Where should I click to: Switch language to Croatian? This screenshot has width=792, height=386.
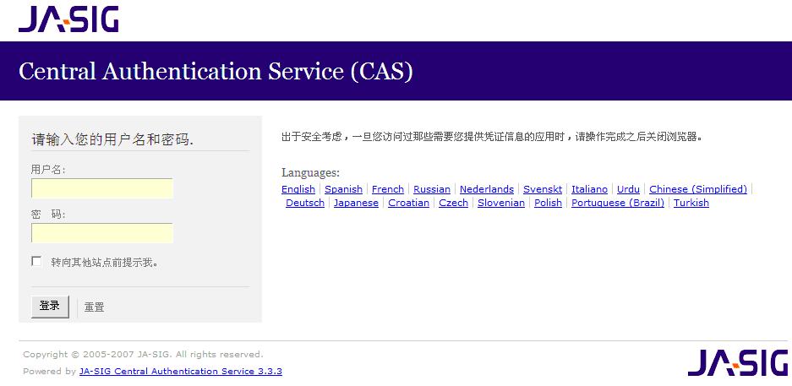point(408,203)
